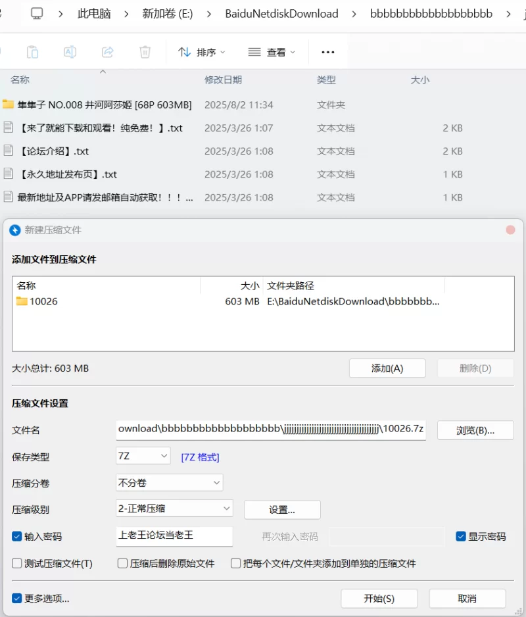The height and width of the screenshot is (617, 526).
Task: Click the share icon in Explorer toolbar
Action: click(x=107, y=52)
